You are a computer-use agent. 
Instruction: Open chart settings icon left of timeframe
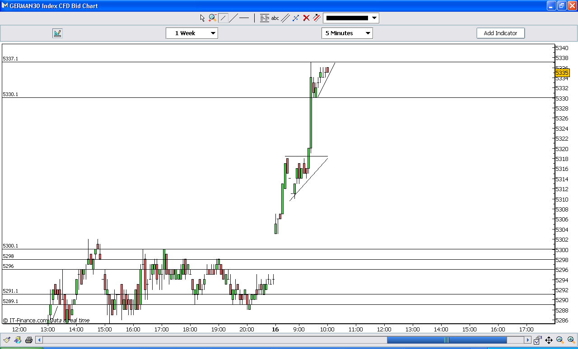(57, 33)
